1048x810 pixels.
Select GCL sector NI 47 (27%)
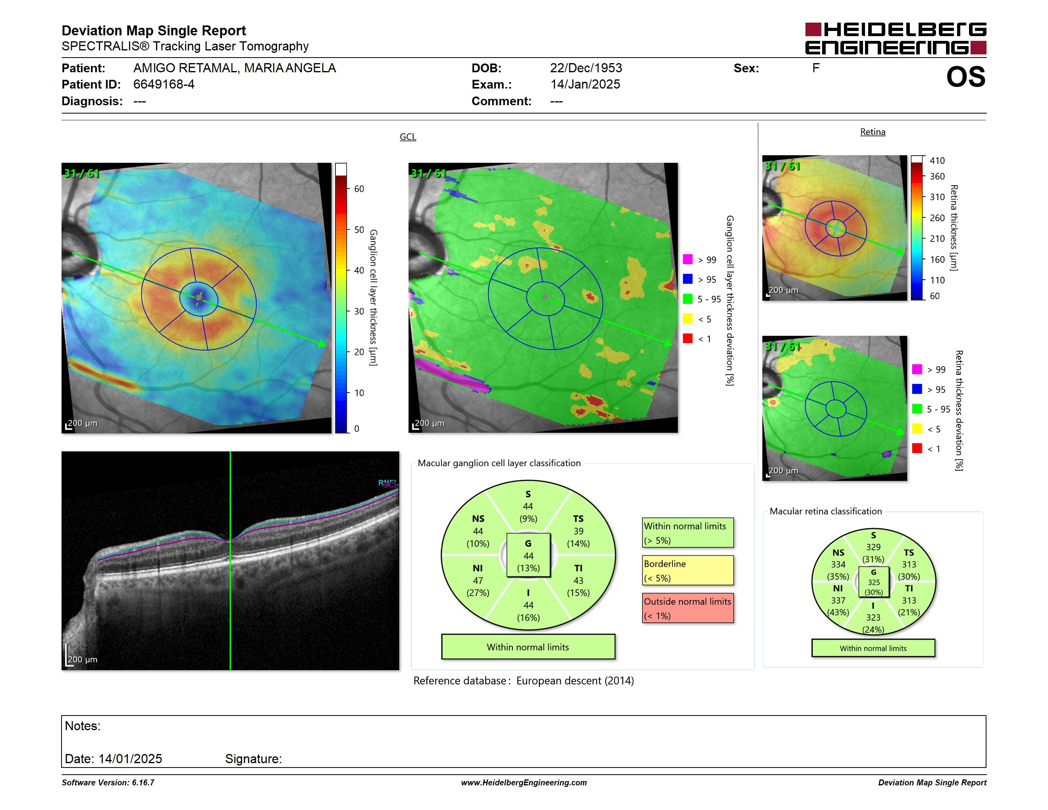click(x=478, y=580)
